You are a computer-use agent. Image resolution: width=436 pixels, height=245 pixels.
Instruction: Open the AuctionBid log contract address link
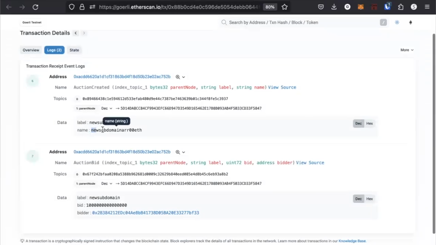[x=122, y=152]
